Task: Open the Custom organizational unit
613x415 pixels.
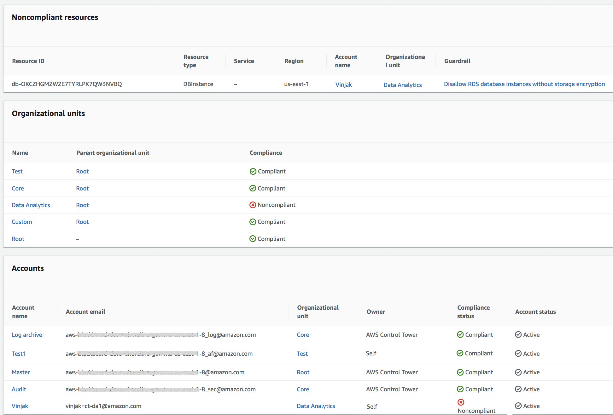Action: pyautogui.click(x=21, y=222)
